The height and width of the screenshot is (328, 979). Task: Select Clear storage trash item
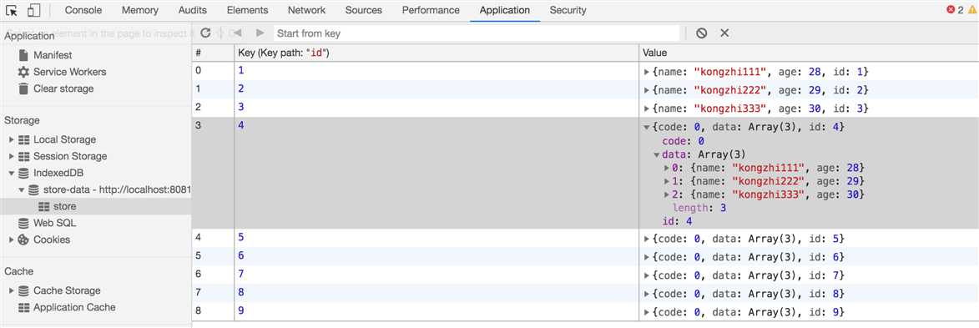[x=56, y=88]
